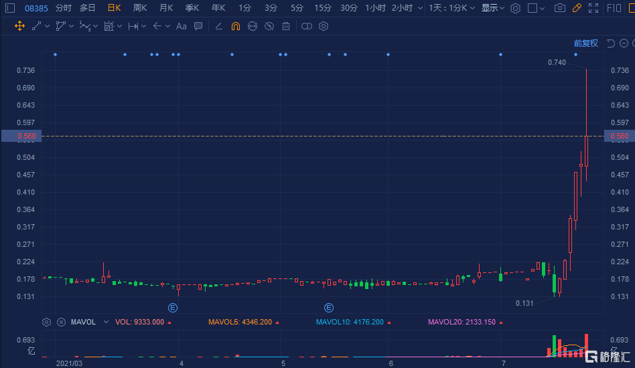
Task: Expand the 显示 display dropdown
Action: tap(493, 8)
